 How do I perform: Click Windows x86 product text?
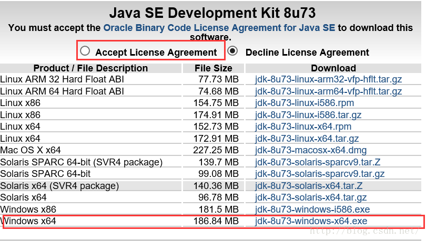[x=28, y=209]
